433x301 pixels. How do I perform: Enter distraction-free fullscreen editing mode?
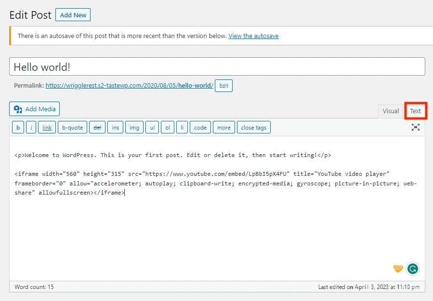click(x=416, y=127)
